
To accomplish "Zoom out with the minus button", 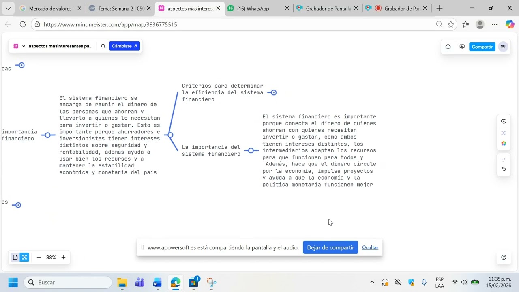I will (39, 257).
